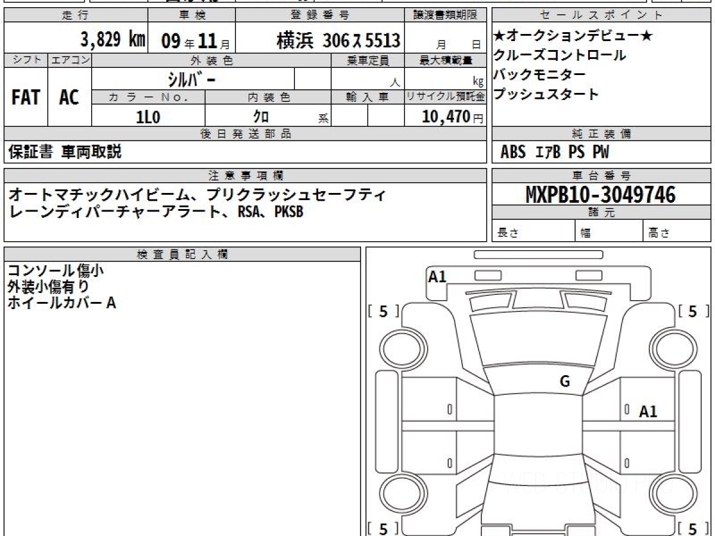The image size is (715, 536).
Task: Select the レーンディパーチャーアラート notes line
Action: (157, 211)
